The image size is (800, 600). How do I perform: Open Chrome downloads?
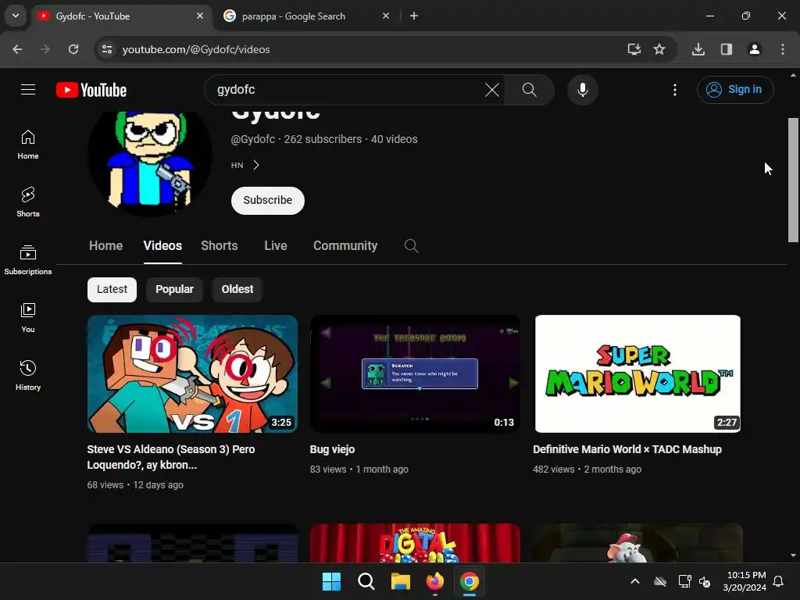[x=698, y=49]
